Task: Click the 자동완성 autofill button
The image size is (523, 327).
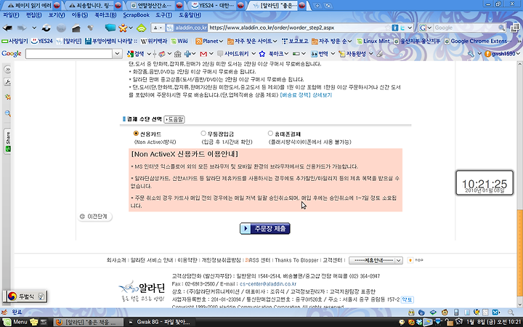Action: click(x=352, y=53)
